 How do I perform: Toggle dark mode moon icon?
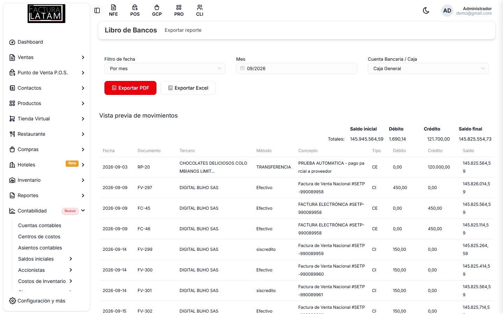click(426, 10)
